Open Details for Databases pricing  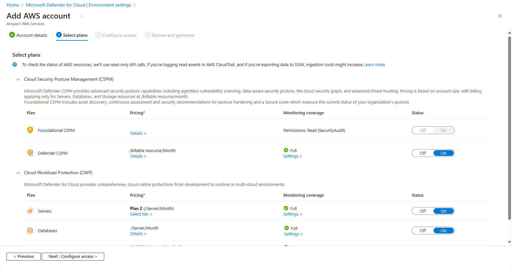tap(138, 234)
